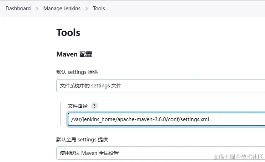This screenshot has height=162, width=265.
Task: Focus the settings.xml file path field
Action: (x=166, y=119)
